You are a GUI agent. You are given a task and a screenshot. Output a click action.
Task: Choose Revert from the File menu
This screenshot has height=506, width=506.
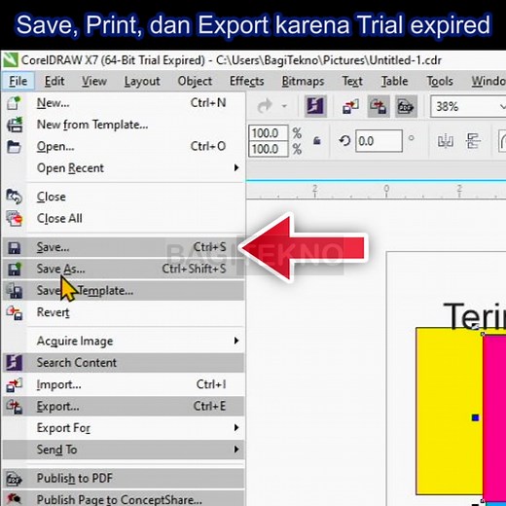124,312
